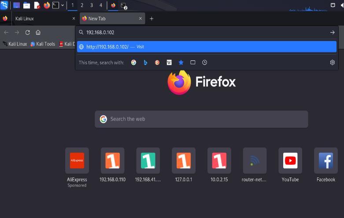Expand the terminal launcher dropdown arrow
The height and width of the screenshot is (218, 344).
click(63, 5)
